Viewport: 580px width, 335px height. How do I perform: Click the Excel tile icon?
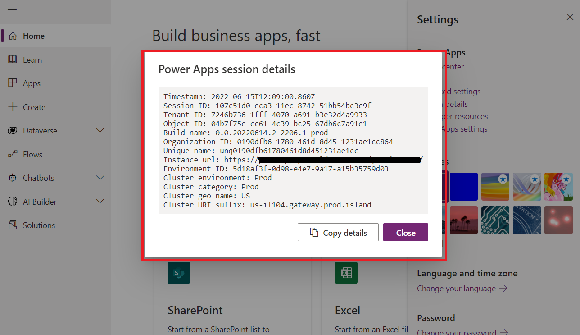pos(346,273)
